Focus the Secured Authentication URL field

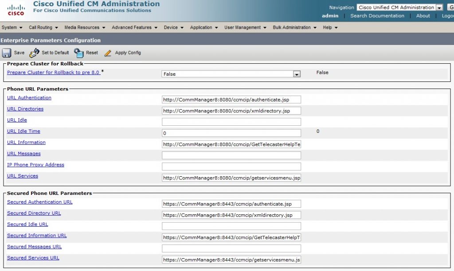231,204
